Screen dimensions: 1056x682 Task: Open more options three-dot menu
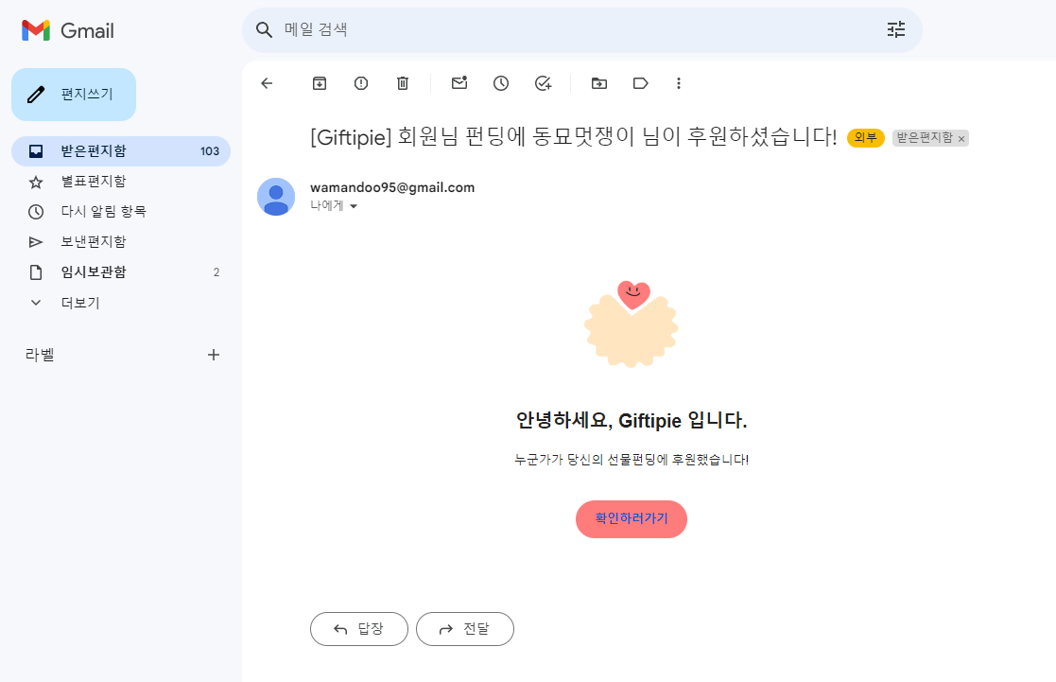(678, 83)
